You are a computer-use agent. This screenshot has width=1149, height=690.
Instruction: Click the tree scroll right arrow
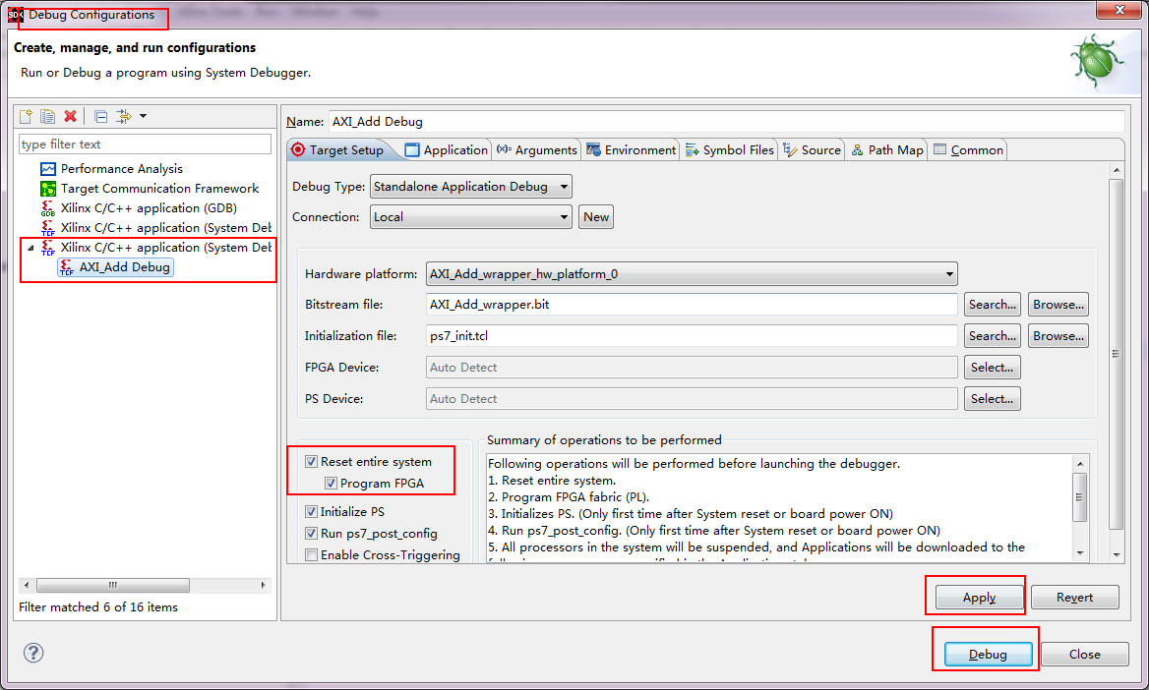[x=263, y=585]
